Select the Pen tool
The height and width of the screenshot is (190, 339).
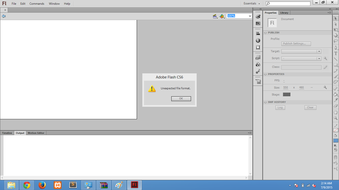336,48
